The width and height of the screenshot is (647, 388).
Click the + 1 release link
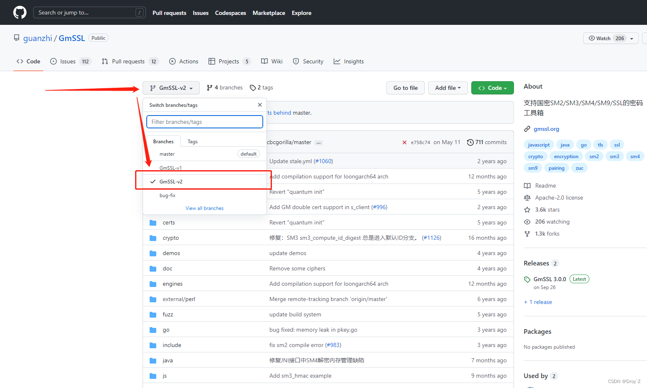(538, 302)
